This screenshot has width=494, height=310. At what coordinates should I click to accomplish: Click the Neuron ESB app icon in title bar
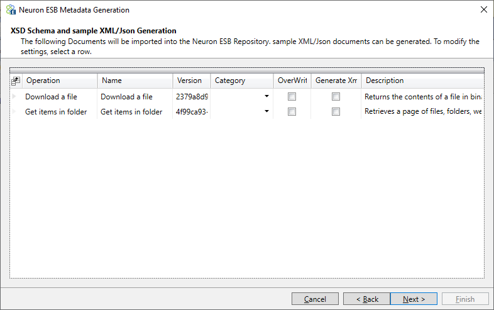coord(11,10)
